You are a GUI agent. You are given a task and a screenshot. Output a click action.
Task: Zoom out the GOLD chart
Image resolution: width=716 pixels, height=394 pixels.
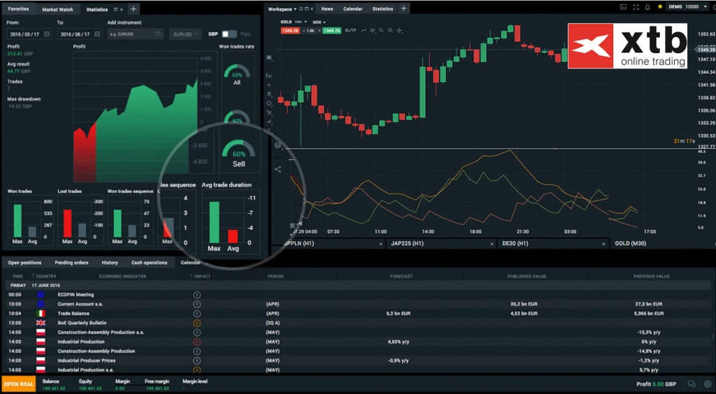coord(381,31)
